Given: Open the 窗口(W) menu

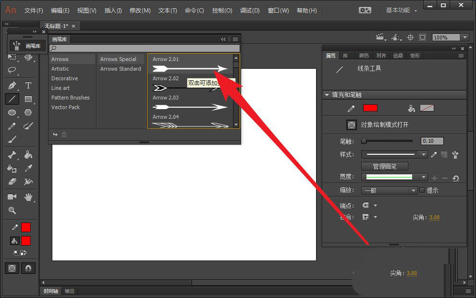Looking at the screenshot, I should pyautogui.click(x=278, y=11).
